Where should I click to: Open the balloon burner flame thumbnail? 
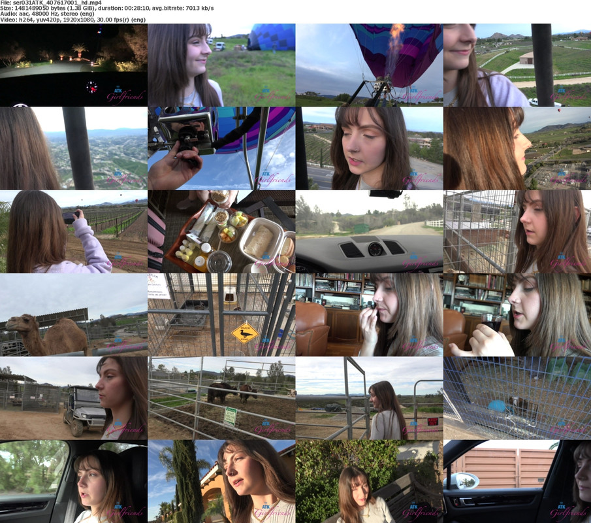click(369, 65)
